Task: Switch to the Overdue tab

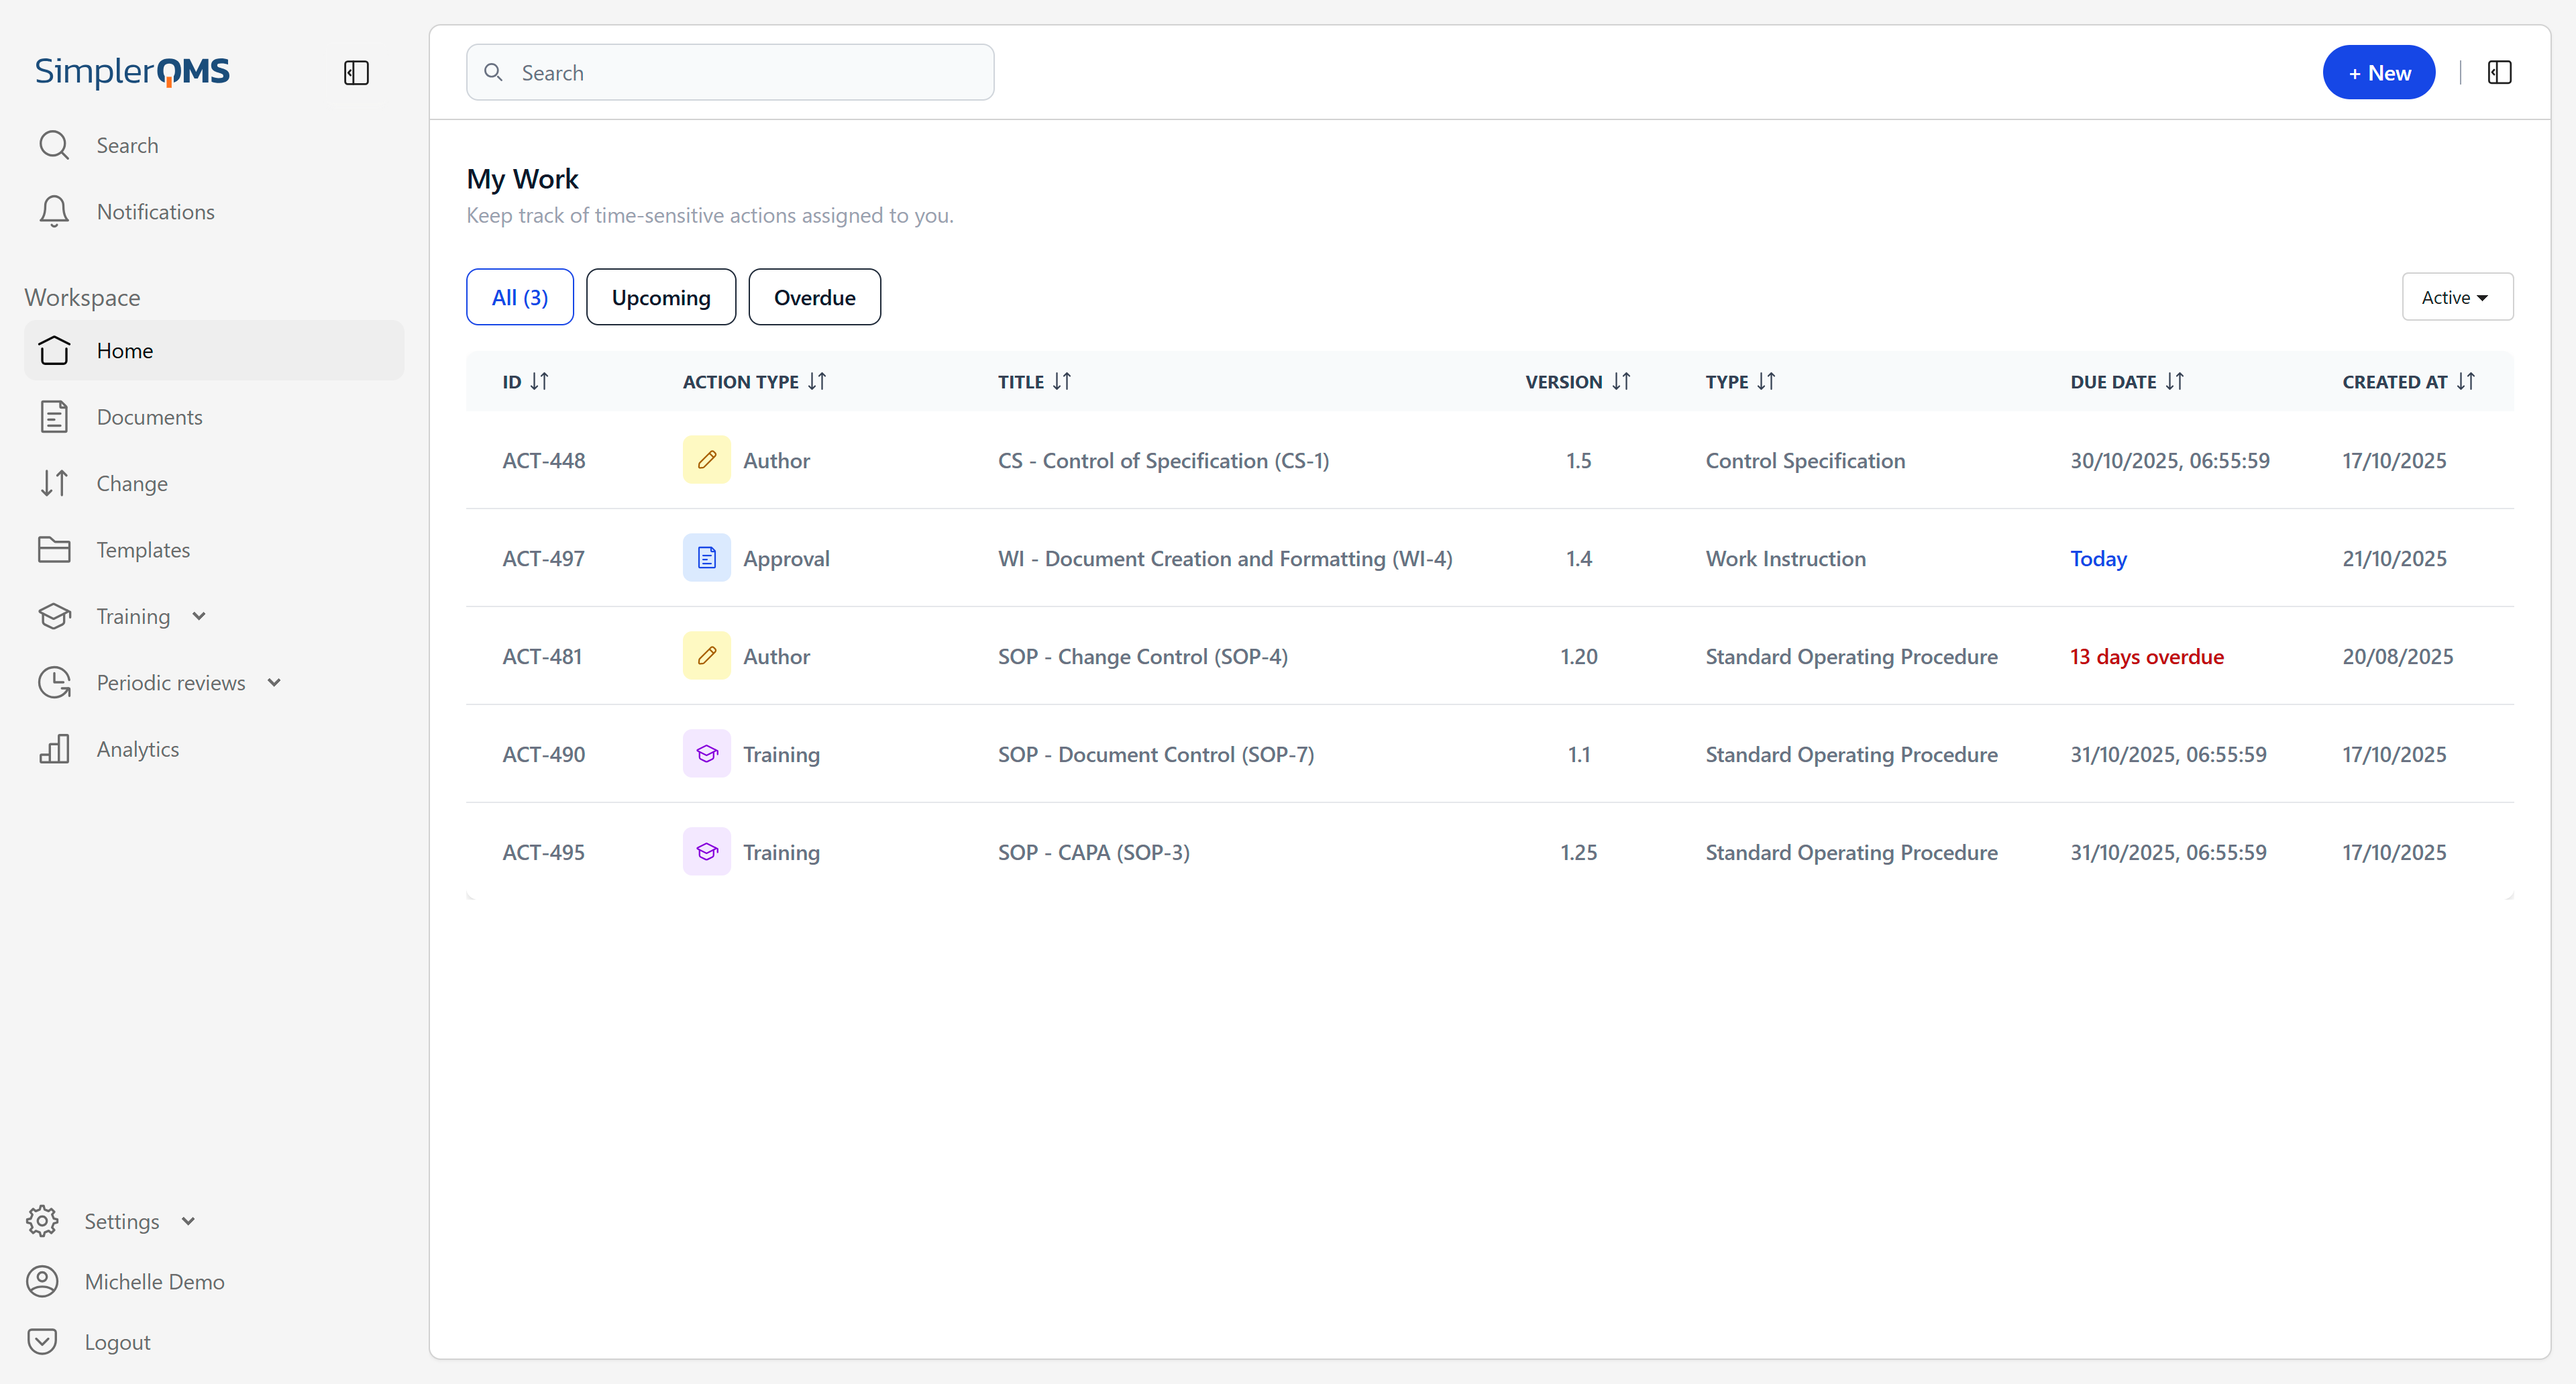Action: (814, 297)
